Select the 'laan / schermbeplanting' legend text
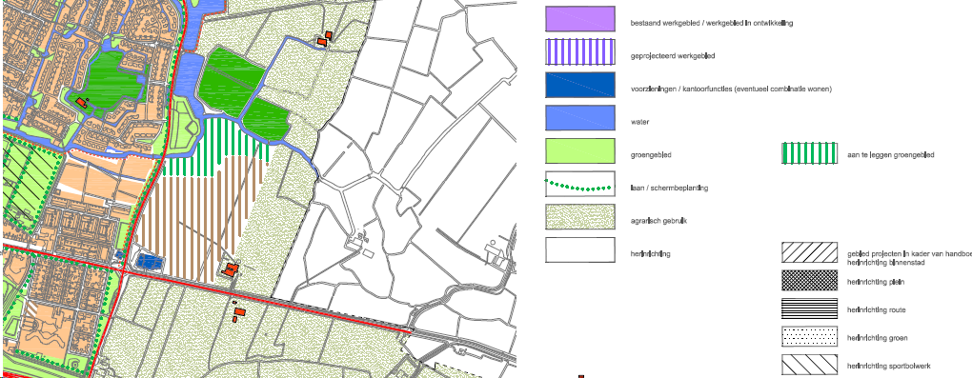This screenshot has width=972, height=378. tap(669, 188)
